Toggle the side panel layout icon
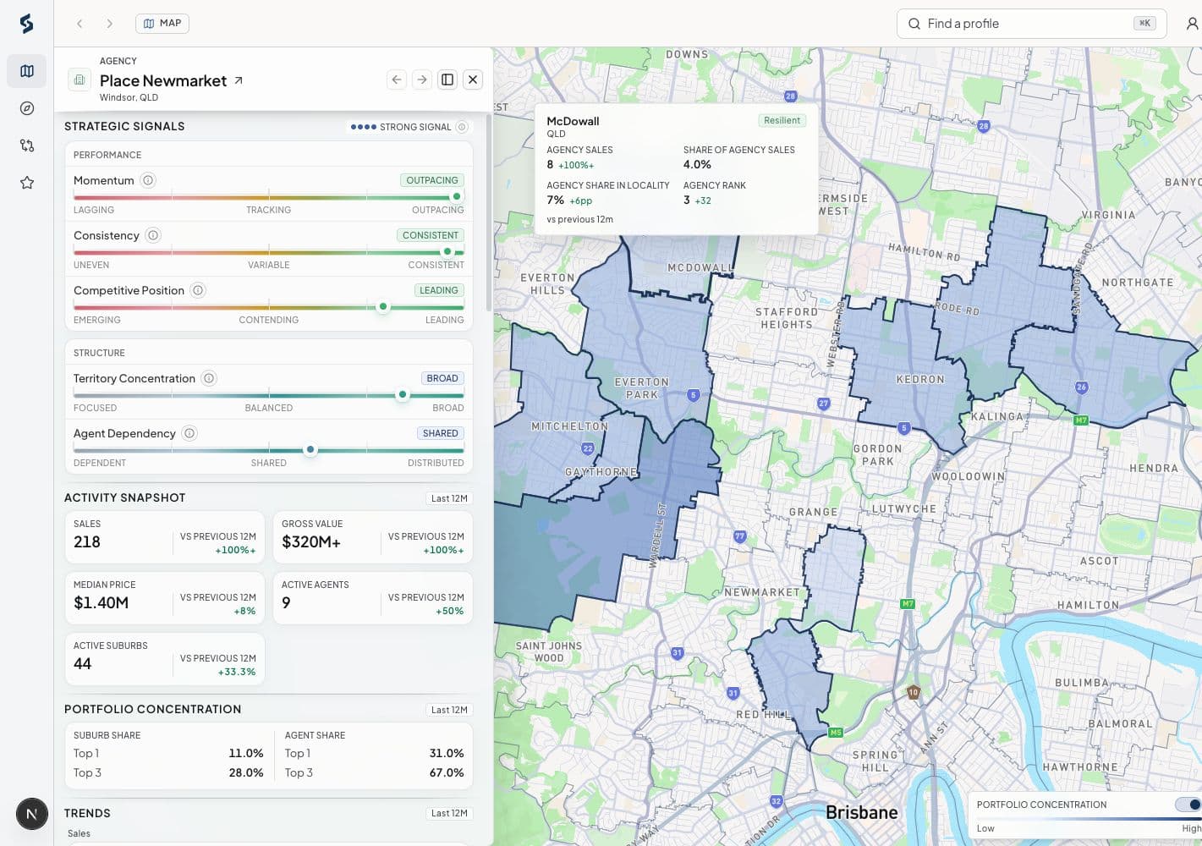This screenshot has width=1202, height=846. [x=447, y=80]
